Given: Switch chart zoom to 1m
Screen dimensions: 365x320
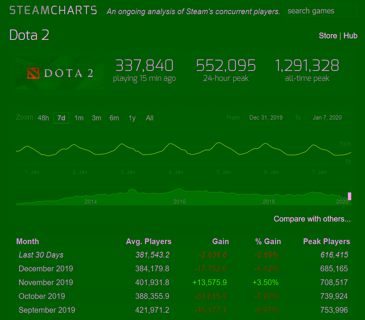Looking at the screenshot, I should pyautogui.click(x=79, y=118).
